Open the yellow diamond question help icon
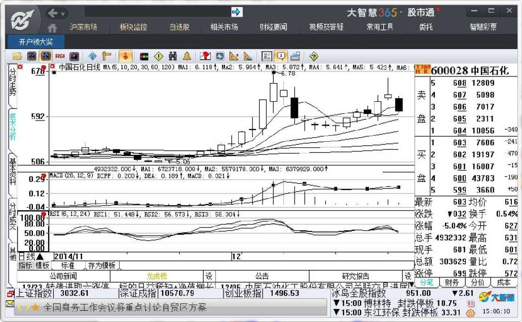 click(314, 56)
